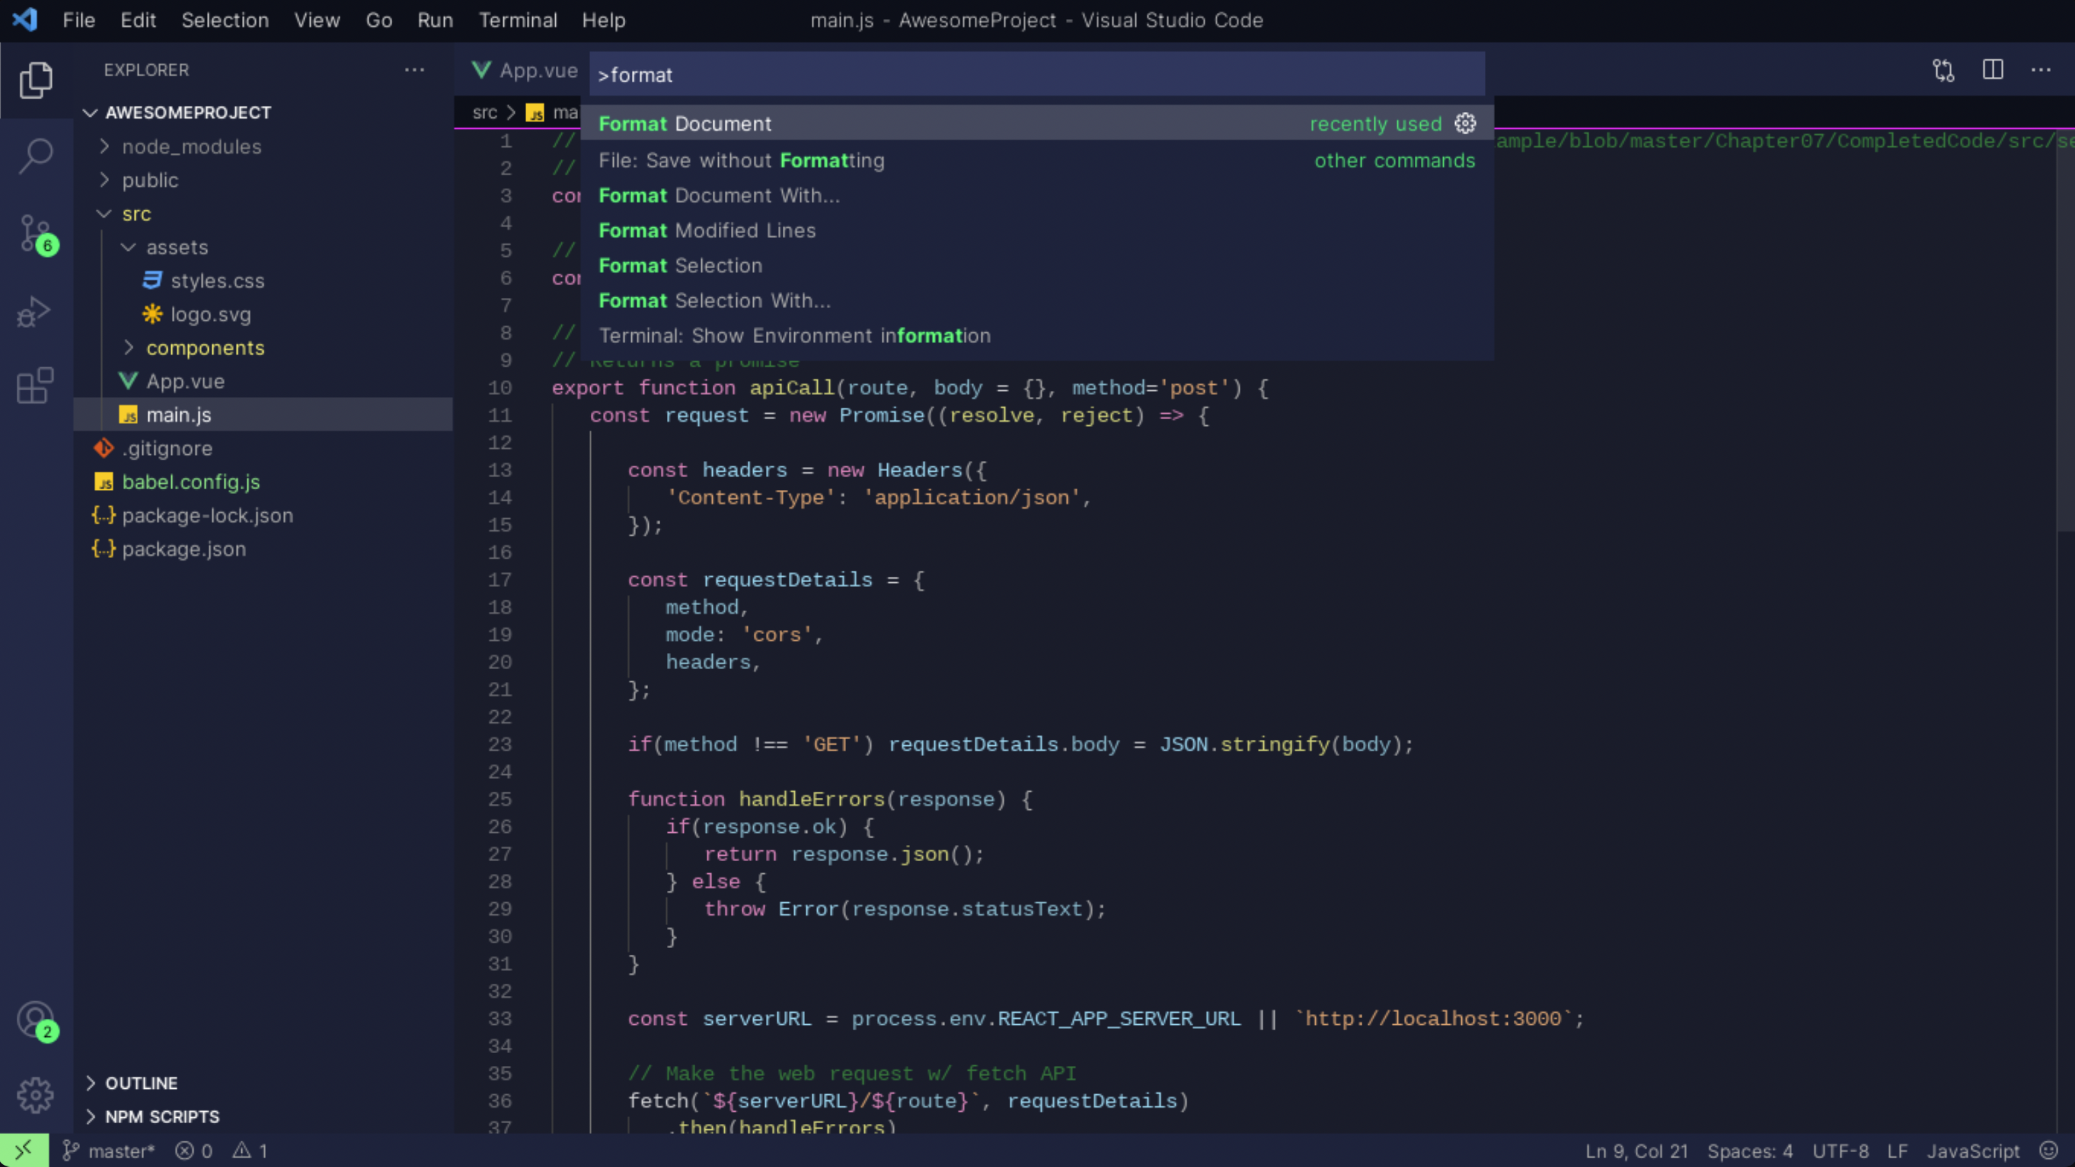Viewport: 2075px width, 1167px height.
Task: Configure keybinding gear for Format Document
Action: pos(1465,123)
